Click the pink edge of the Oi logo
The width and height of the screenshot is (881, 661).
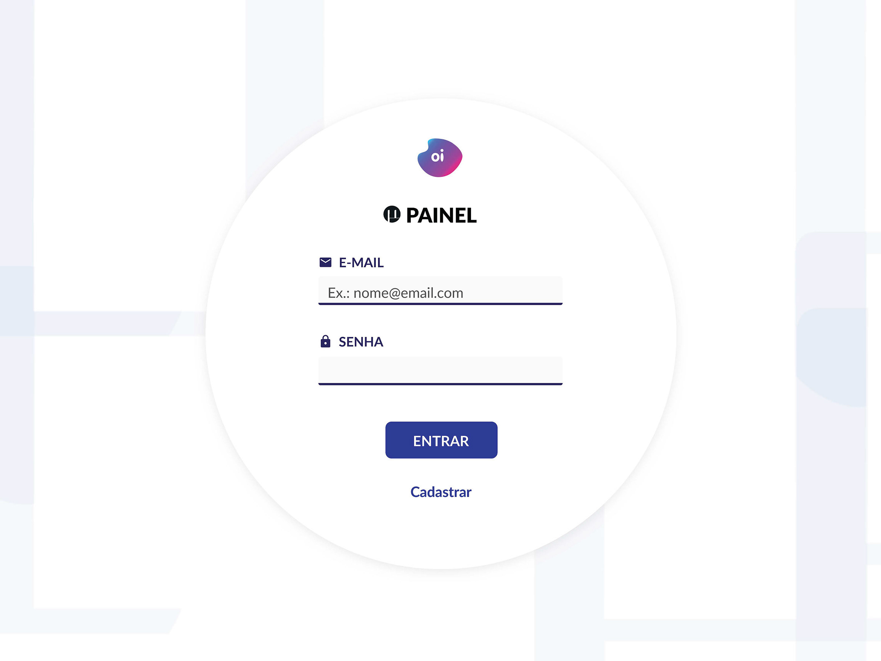point(457,167)
